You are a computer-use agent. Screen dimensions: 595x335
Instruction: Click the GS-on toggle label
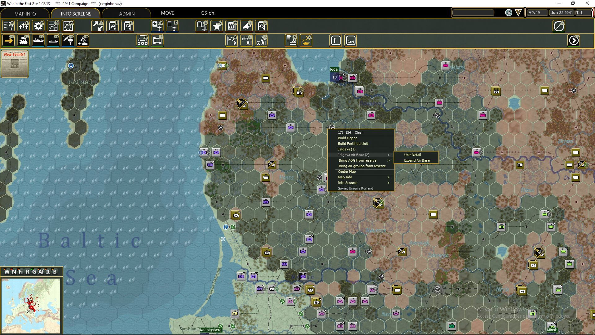(208, 13)
